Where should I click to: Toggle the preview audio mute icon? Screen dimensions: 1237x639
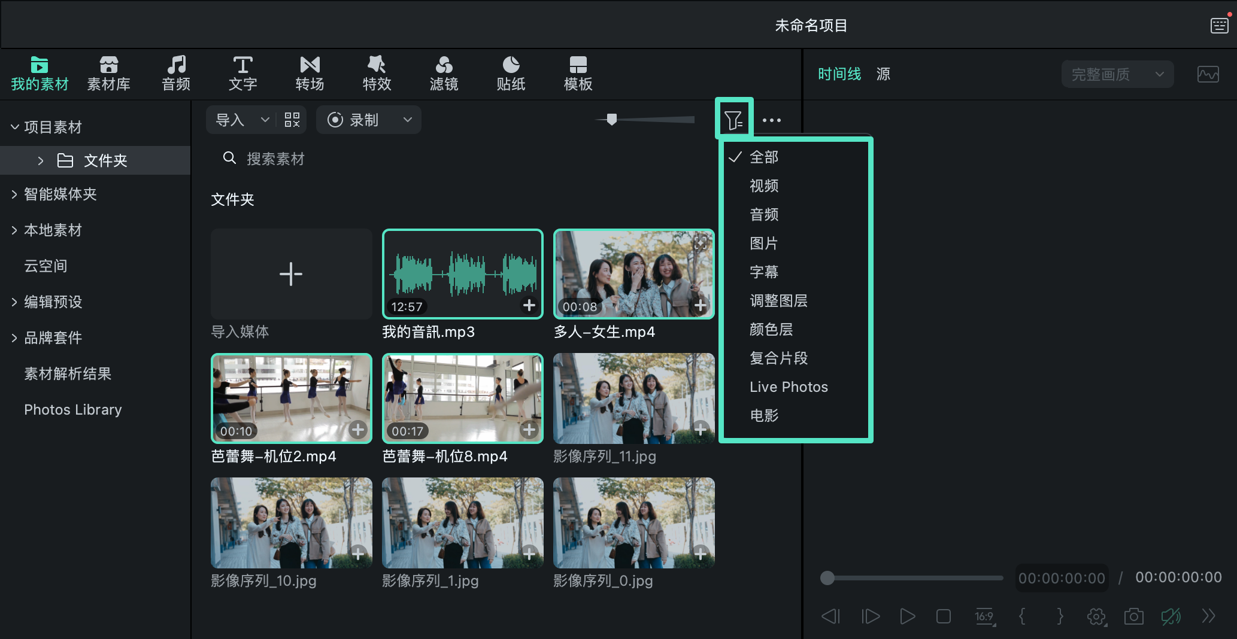[1171, 616]
